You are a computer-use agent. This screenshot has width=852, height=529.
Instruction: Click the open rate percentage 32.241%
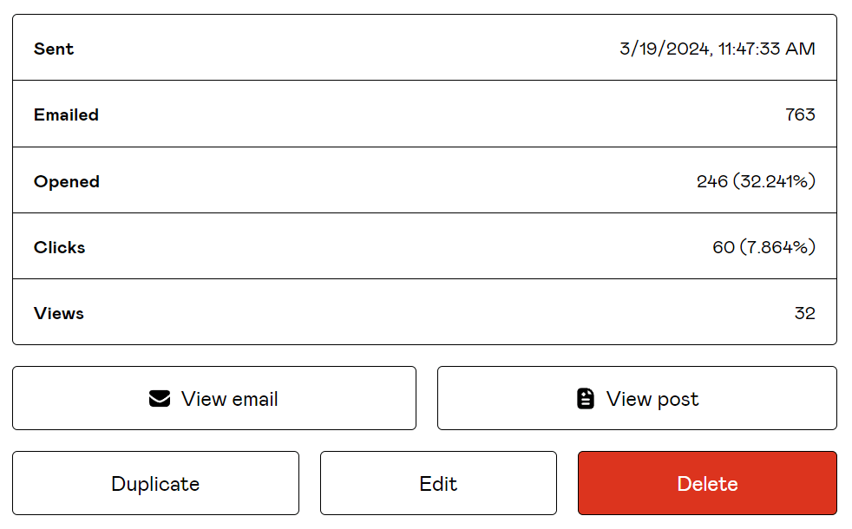click(774, 181)
